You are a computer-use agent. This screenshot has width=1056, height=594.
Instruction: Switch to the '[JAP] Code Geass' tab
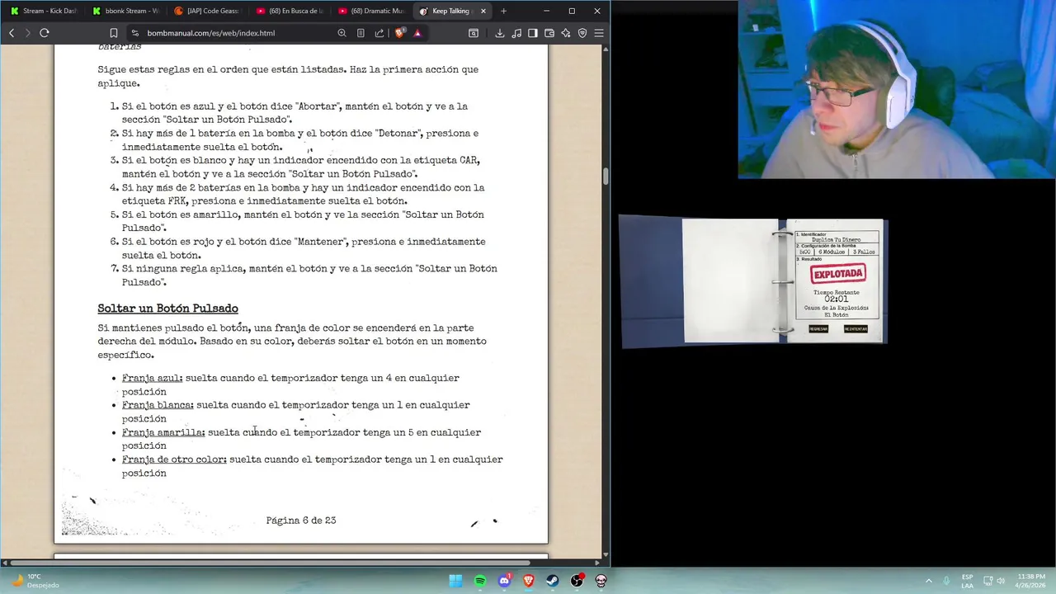coord(207,11)
